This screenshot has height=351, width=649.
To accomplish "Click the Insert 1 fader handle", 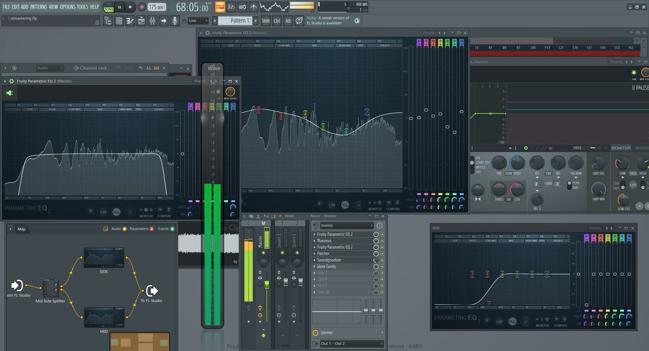I will (x=286, y=282).
